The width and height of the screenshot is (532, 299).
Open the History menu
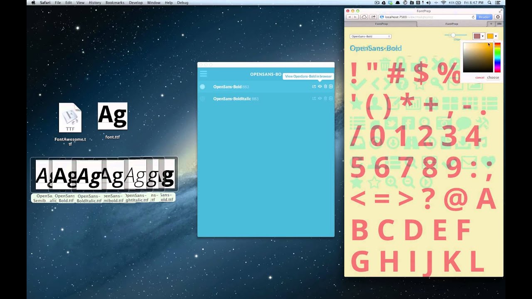95,2
